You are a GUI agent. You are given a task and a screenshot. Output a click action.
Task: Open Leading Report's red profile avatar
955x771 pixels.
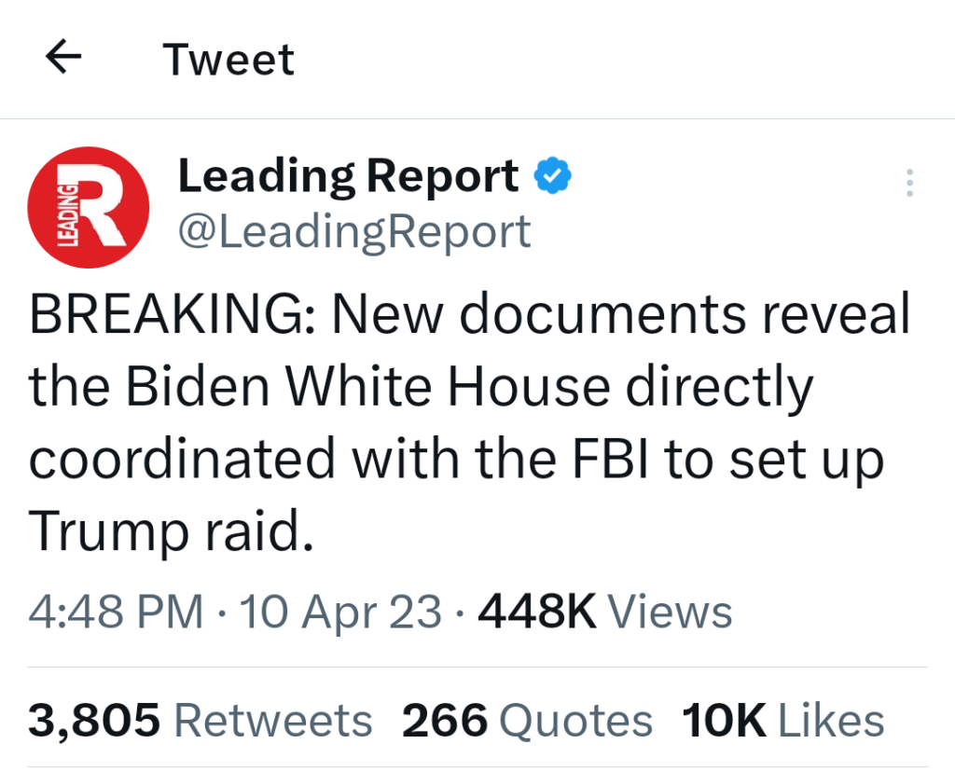point(90,207)
